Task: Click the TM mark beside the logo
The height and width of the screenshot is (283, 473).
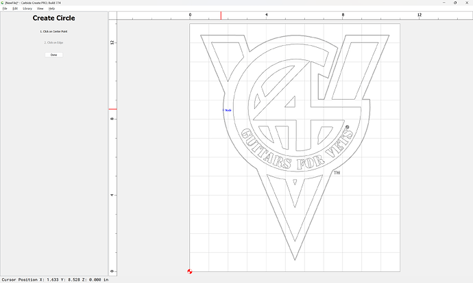Action: (337, 173)
